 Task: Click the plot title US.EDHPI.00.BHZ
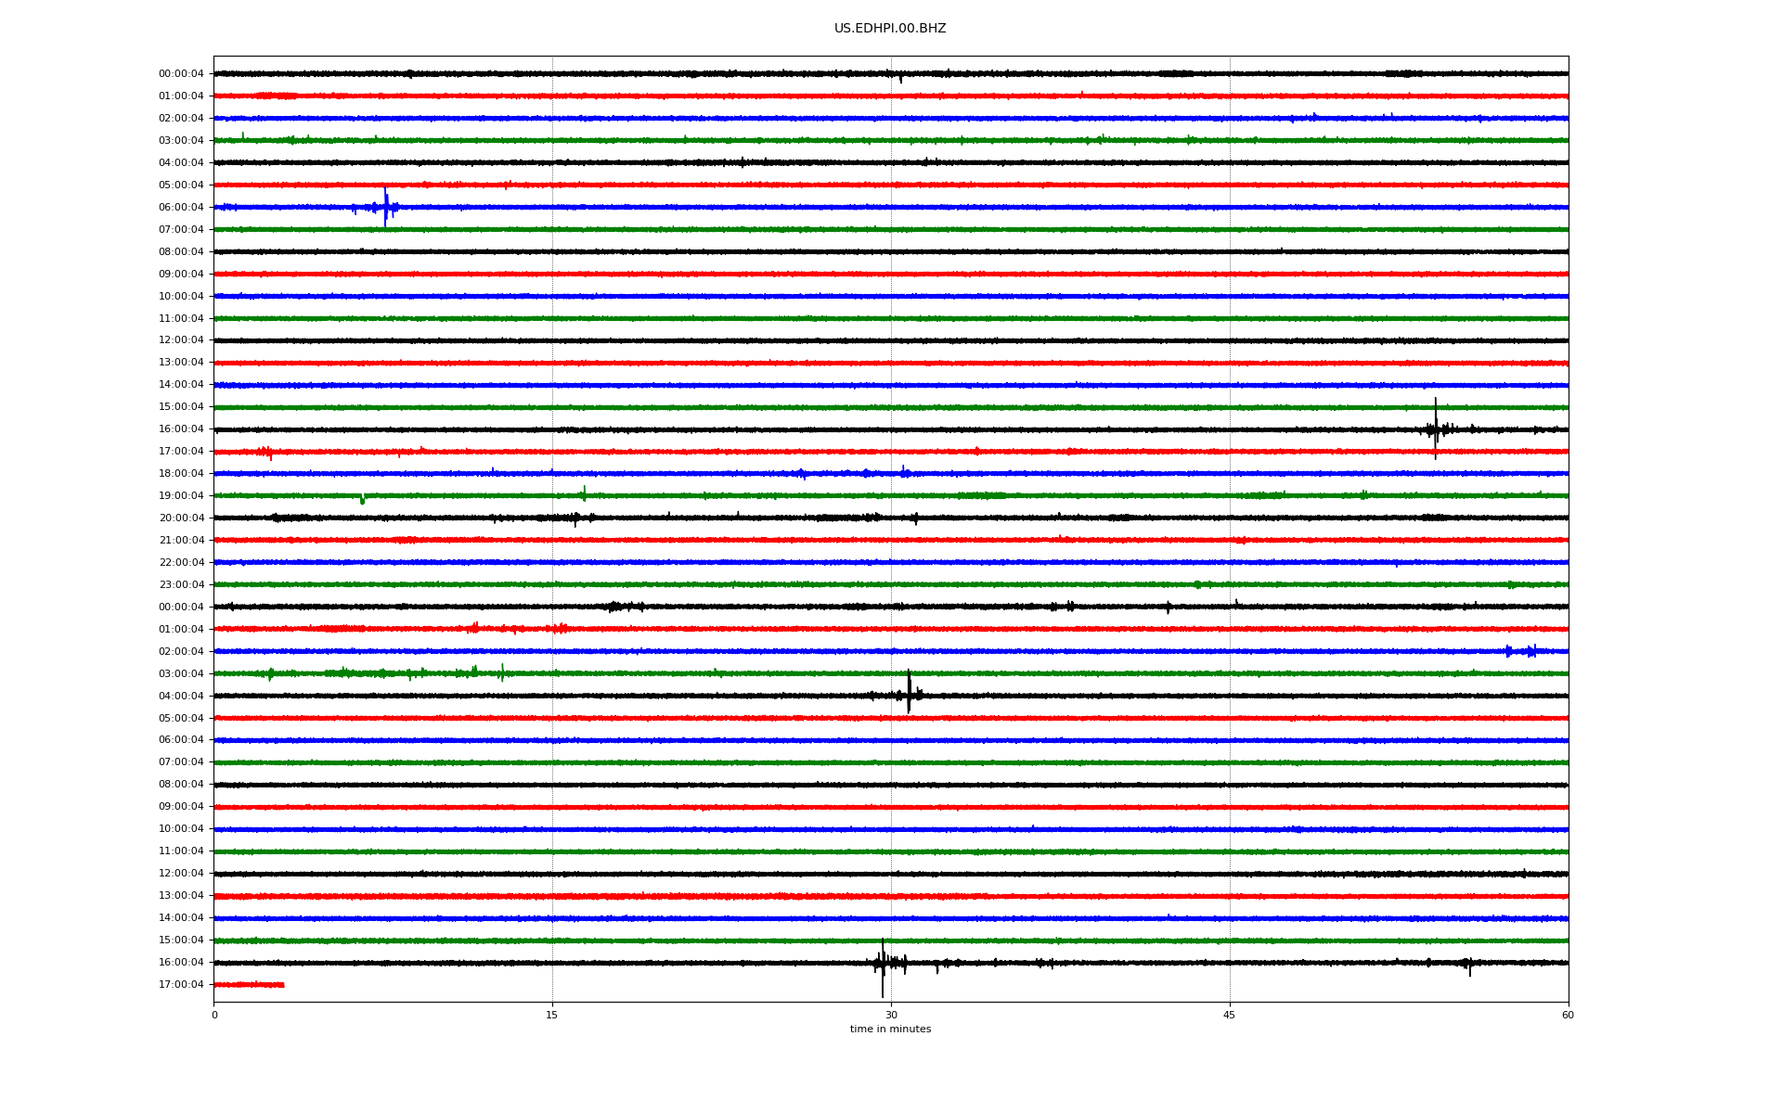click(889, 29)
